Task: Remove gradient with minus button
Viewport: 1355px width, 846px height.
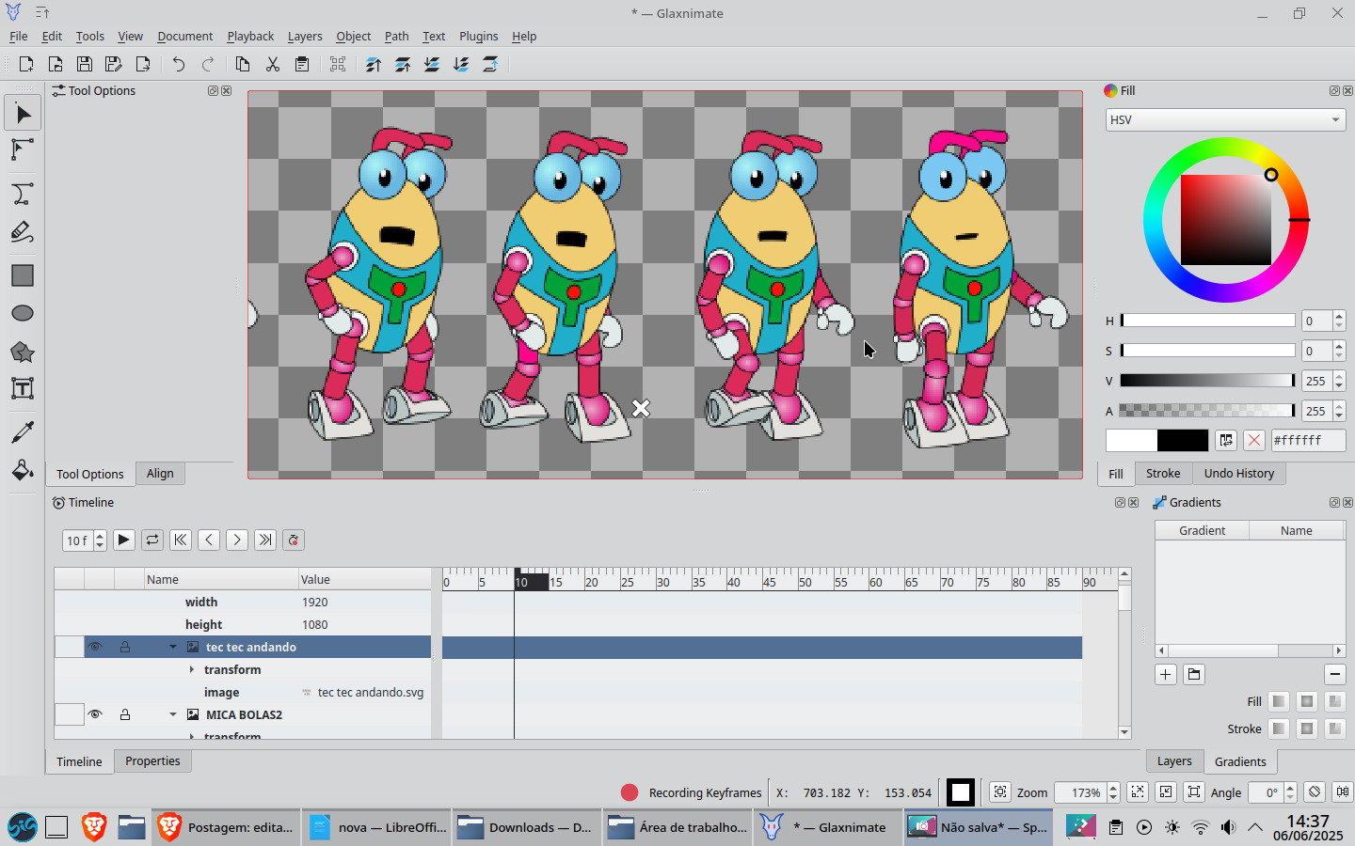Action: pyautogui.click(x=1335, y=674)
